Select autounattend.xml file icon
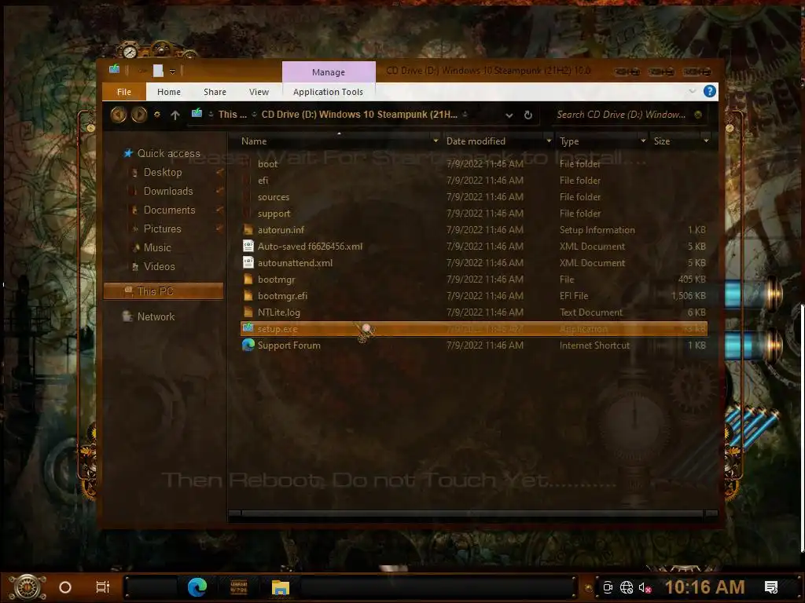This screenshot has width=805, height=603. (x=248, y=262)
